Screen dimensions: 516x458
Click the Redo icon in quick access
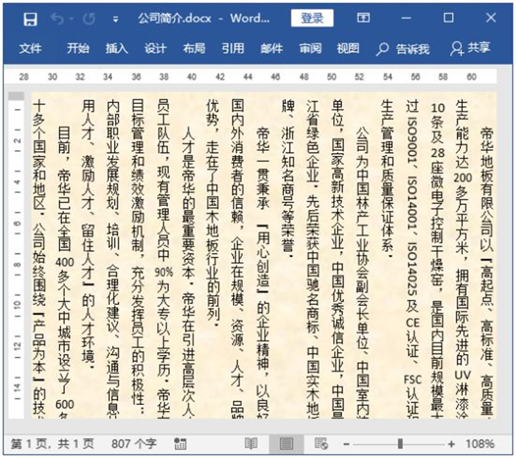pyautogui.click(x=88, y=18)
